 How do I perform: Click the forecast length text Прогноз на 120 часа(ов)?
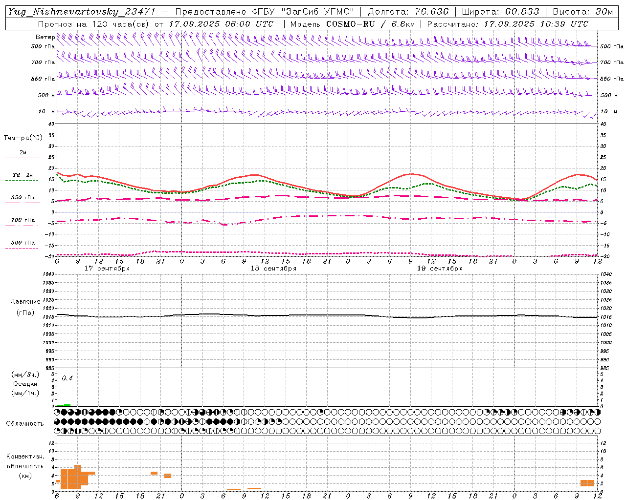pyautogui.click(x=94, y=24)
